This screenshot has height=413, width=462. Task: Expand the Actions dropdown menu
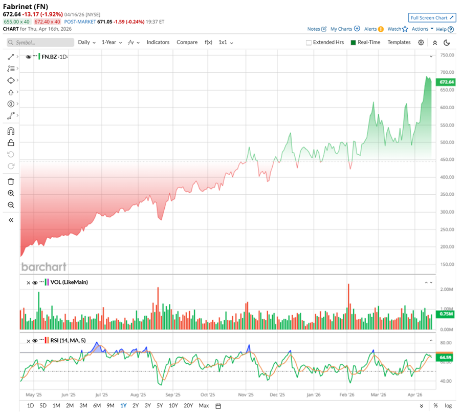click(422, 29)
